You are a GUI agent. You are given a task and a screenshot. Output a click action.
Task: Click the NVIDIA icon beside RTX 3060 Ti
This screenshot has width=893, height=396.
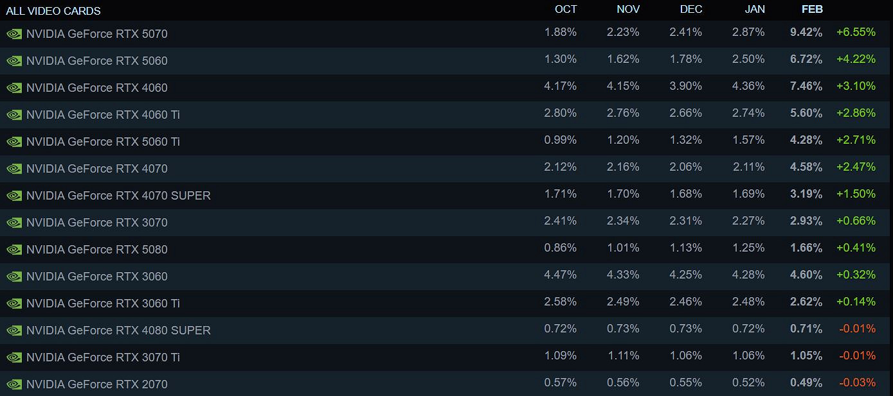tap(14, 303)
